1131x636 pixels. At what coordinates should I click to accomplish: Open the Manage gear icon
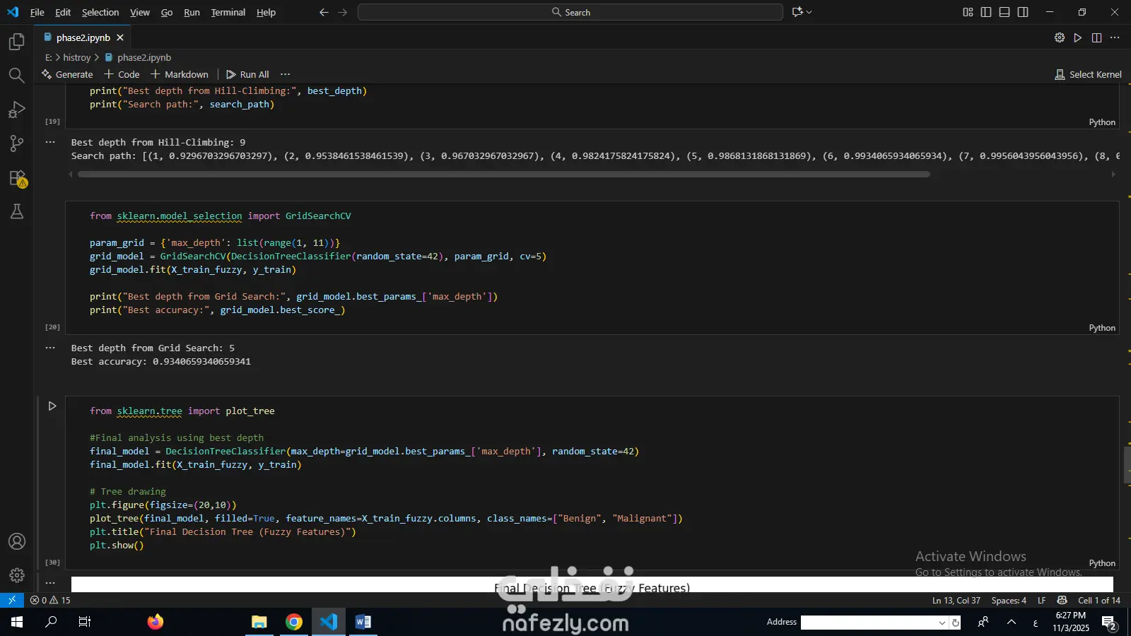[x=17, y=575]
